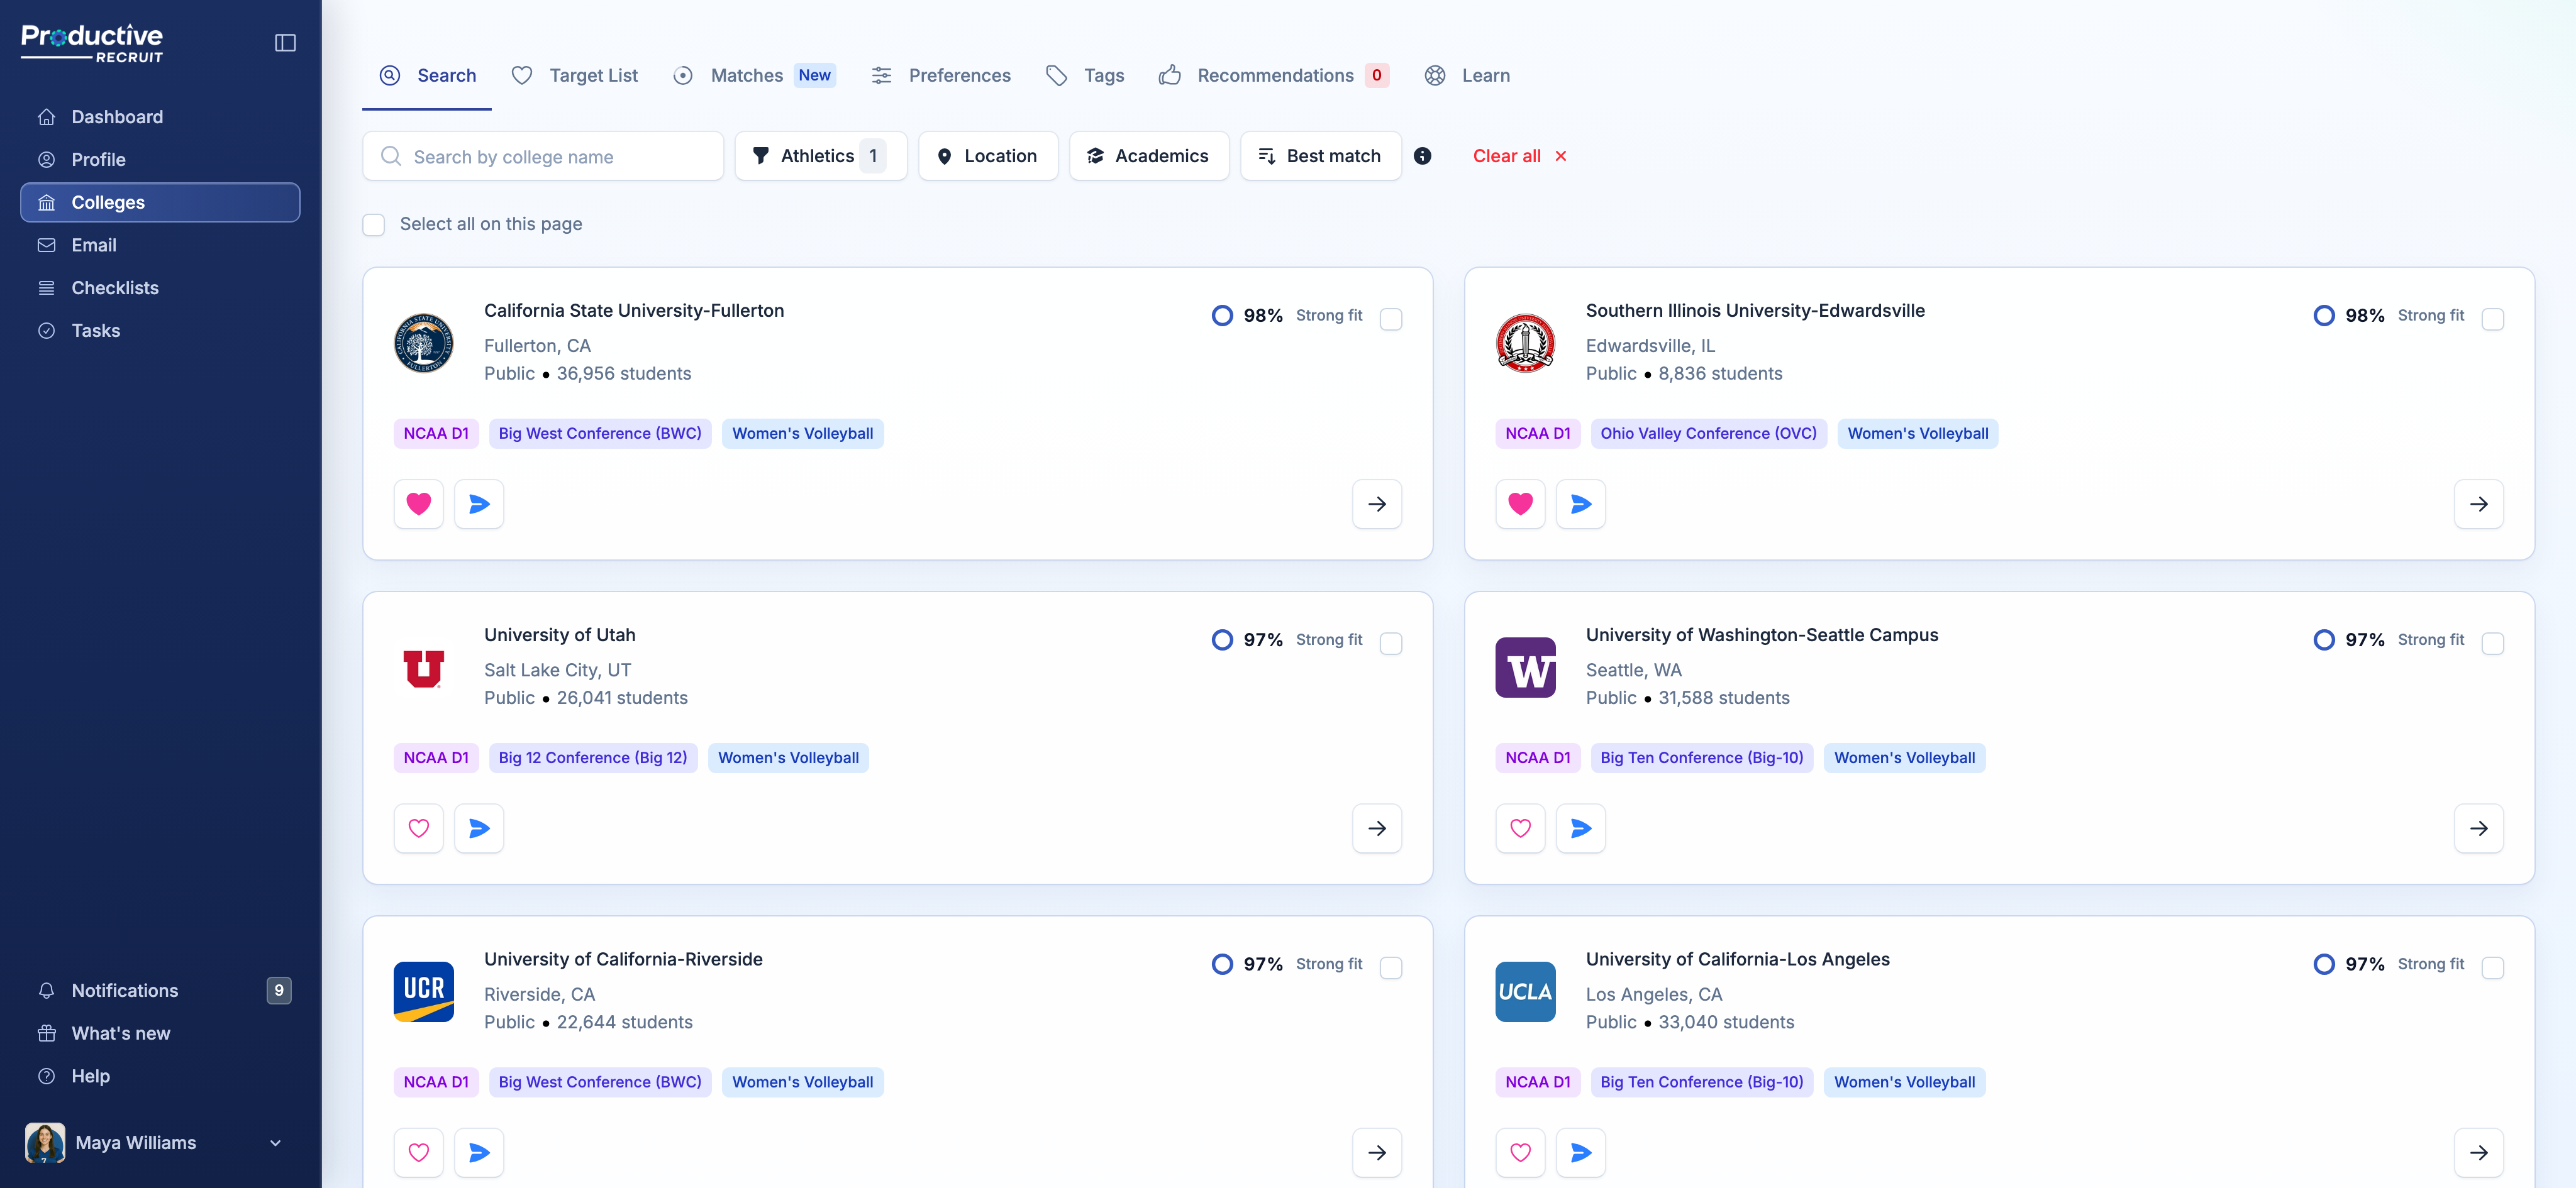The image size is (2576, 1188).
Task: Switch to the Target List tab
Action: (574, 76)
